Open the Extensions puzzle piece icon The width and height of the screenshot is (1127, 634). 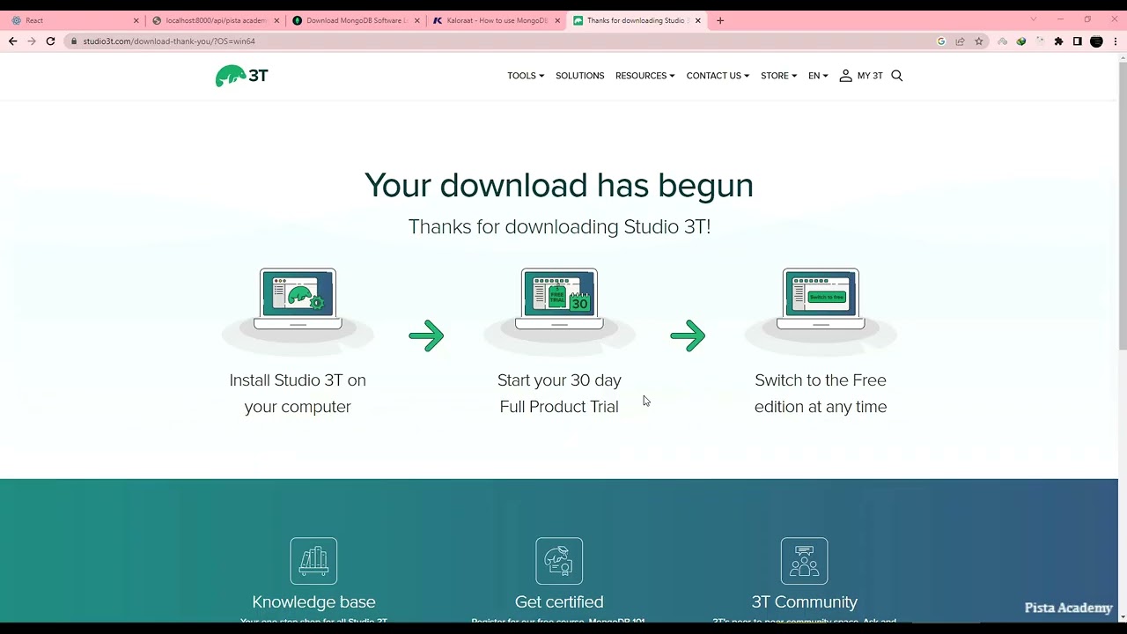(x=1058, y=41)
